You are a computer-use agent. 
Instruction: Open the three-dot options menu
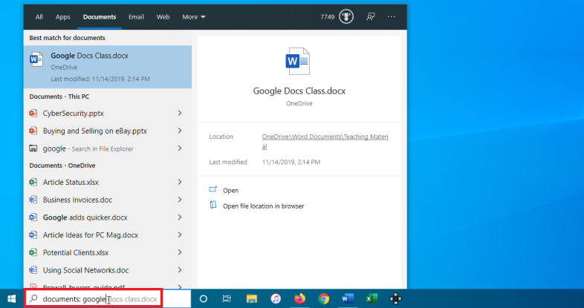pyautogui.click(x=391, y=17)
